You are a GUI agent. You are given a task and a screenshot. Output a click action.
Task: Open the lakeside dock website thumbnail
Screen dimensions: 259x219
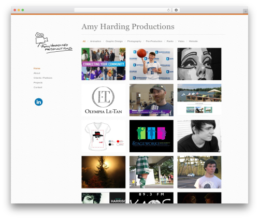tap(199, 99)
